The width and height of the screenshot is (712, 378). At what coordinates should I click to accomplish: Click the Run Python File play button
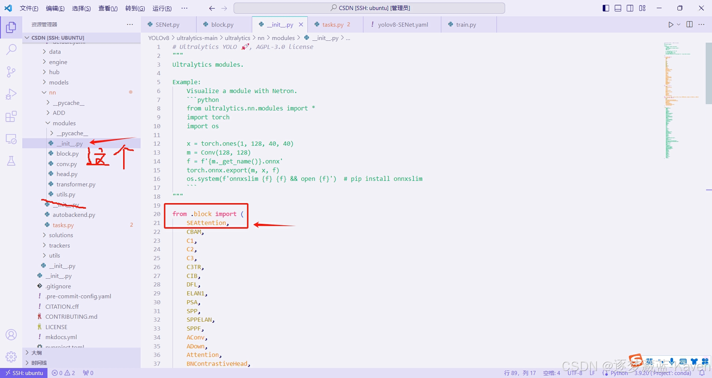(x=670, y=24)
